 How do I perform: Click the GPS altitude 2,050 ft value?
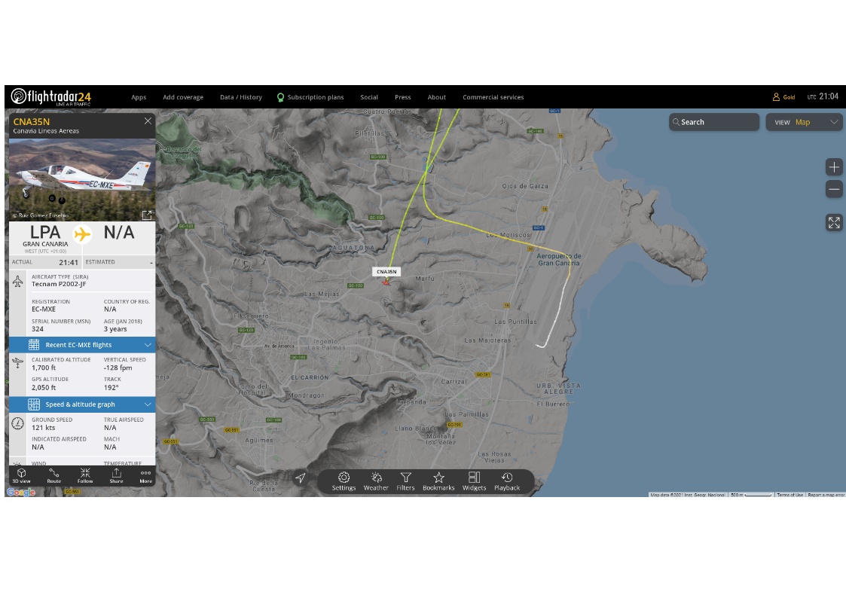coord(44,387)
